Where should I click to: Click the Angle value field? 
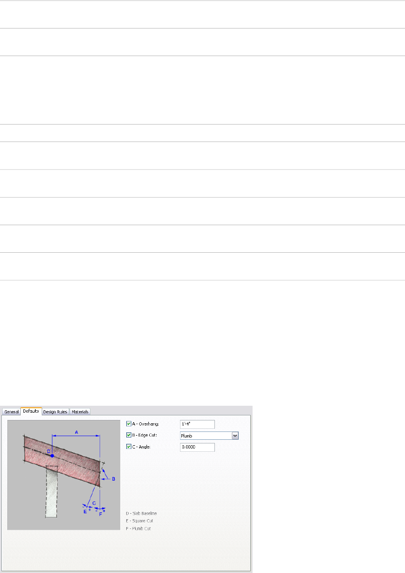click(197, 447)
